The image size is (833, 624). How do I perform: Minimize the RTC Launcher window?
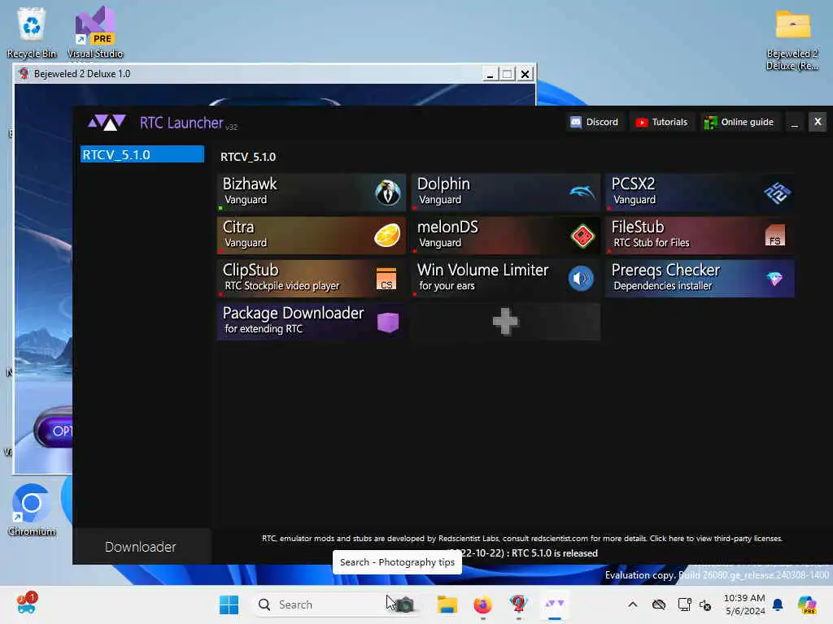(x=795, y=123)
